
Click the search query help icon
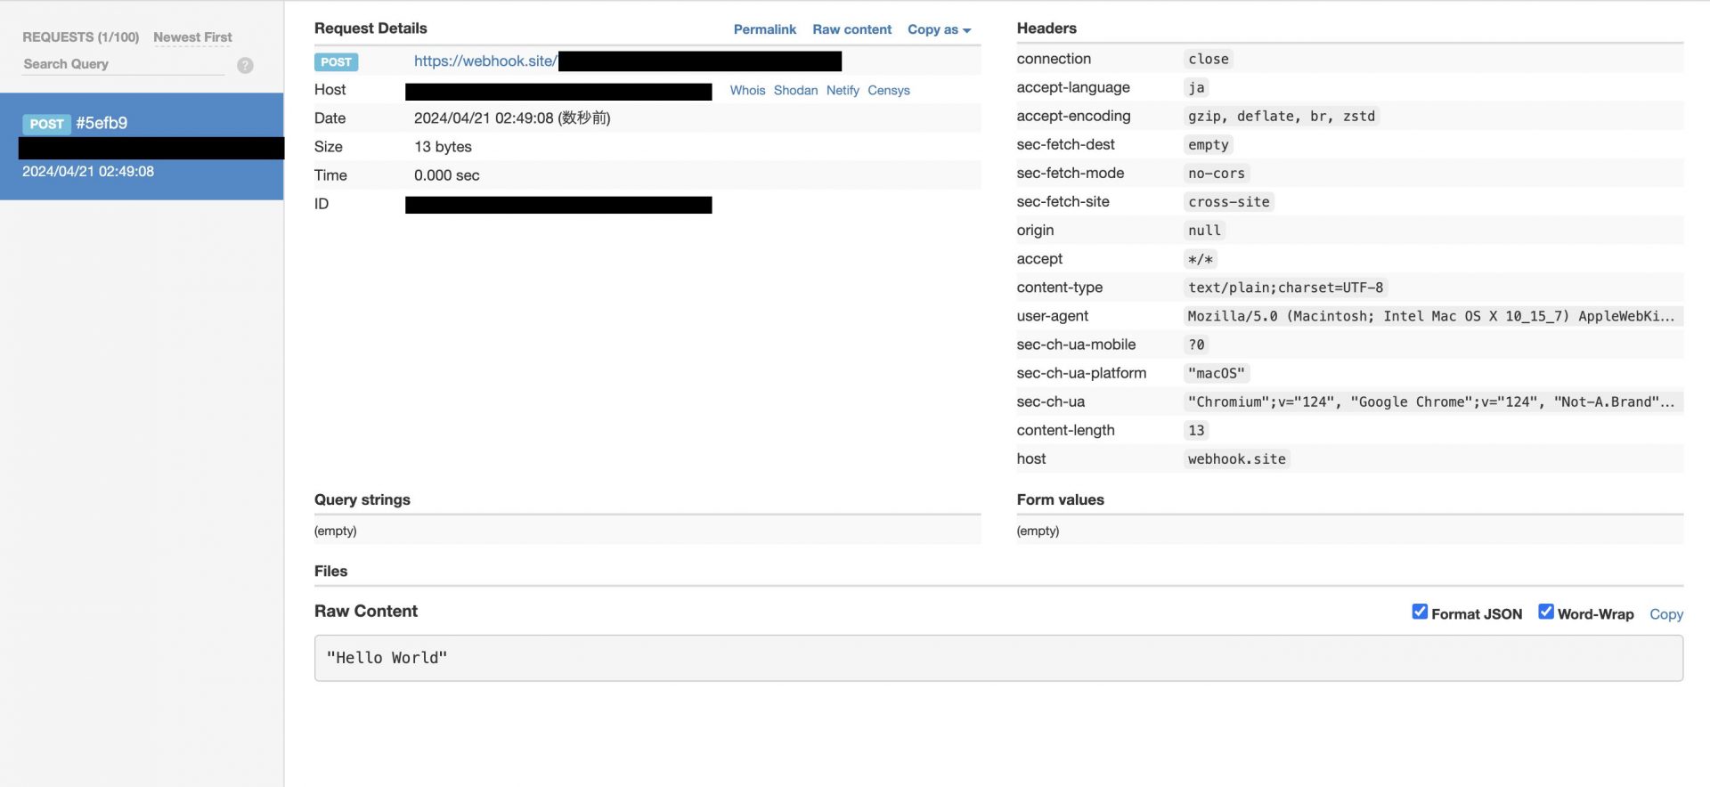click(x=245, y=65)
